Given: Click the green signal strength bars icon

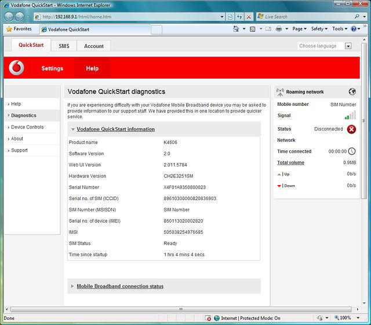Looking at the screenshot, I should (x=350, y=116).
